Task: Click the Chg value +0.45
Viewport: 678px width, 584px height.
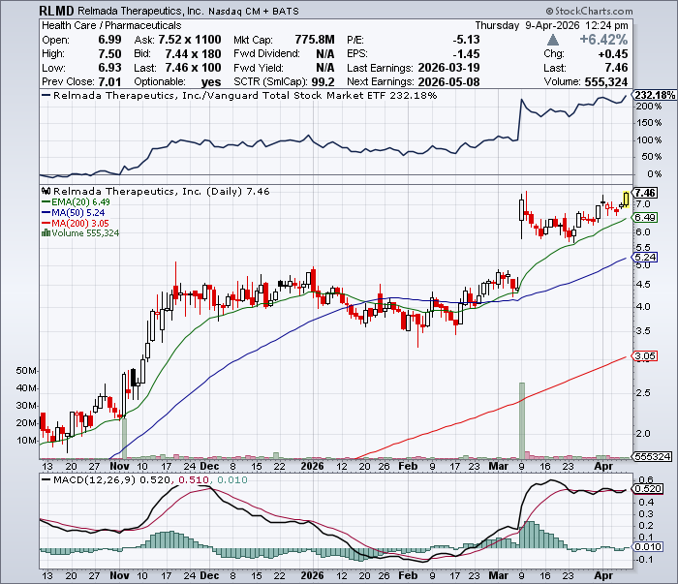Action: point(613,54)
